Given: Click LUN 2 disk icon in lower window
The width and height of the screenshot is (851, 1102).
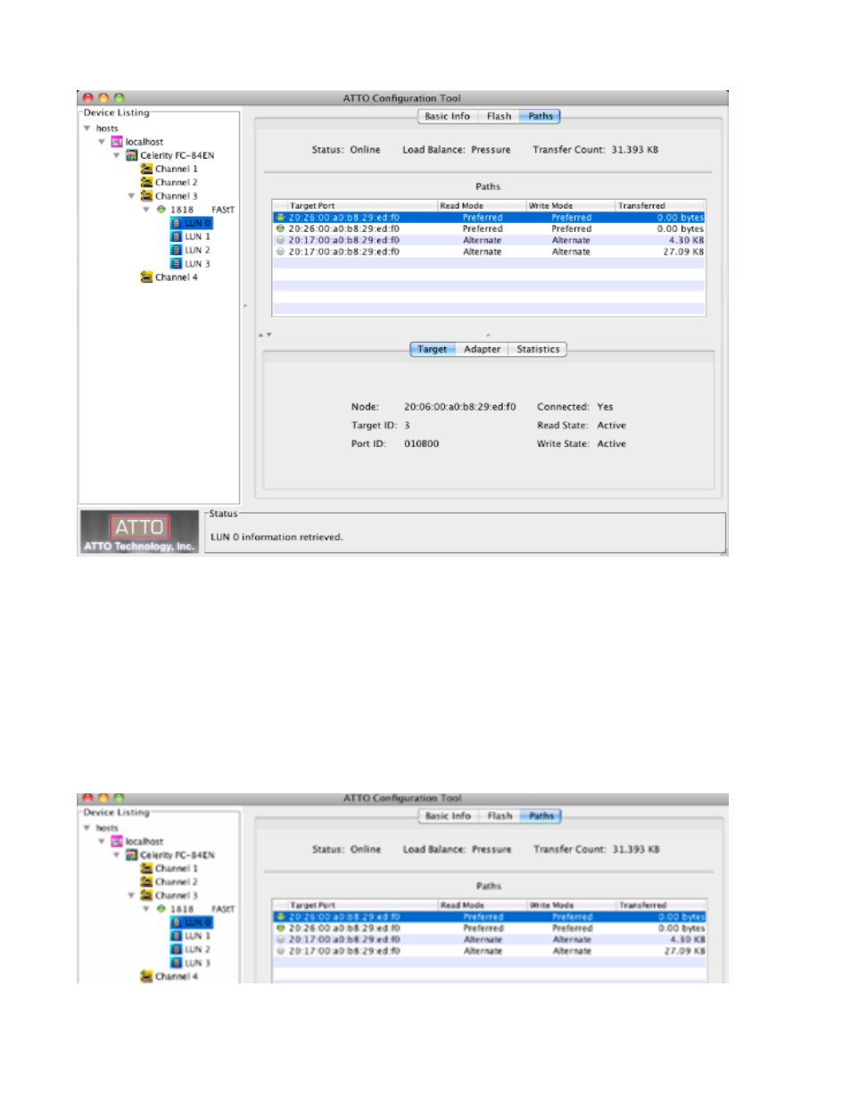Looking at the screenshot, I should pyautogui.click(x=177, y=949).
